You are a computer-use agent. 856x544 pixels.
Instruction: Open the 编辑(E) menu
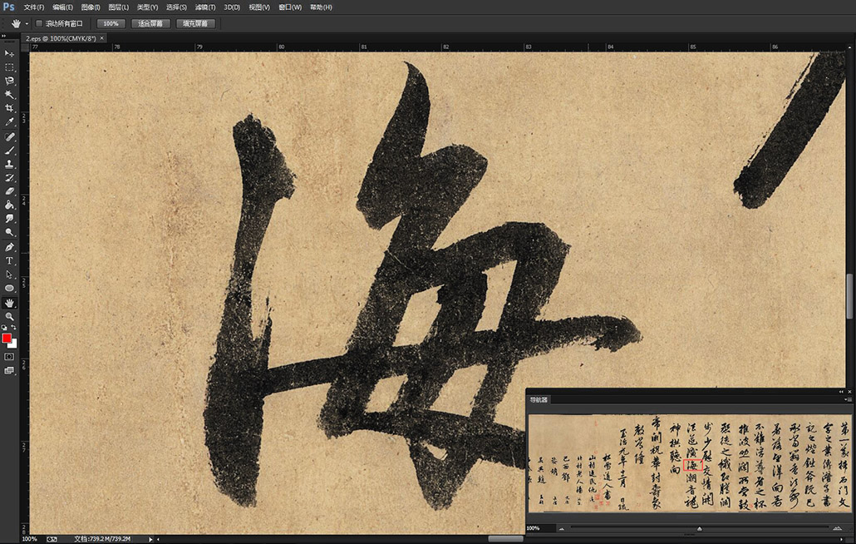tap(63, 7)
